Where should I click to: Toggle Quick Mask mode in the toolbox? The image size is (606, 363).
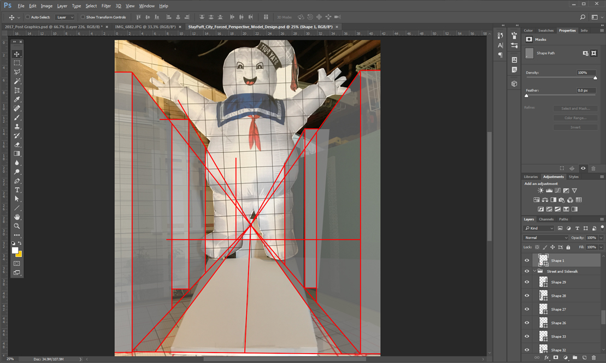coord(16,263)
